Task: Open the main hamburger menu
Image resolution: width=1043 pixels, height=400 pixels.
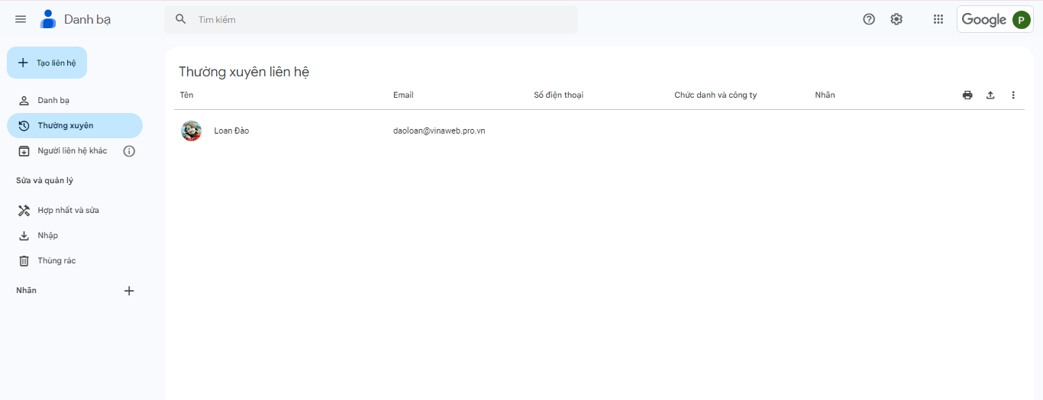Action: [21, 19]
